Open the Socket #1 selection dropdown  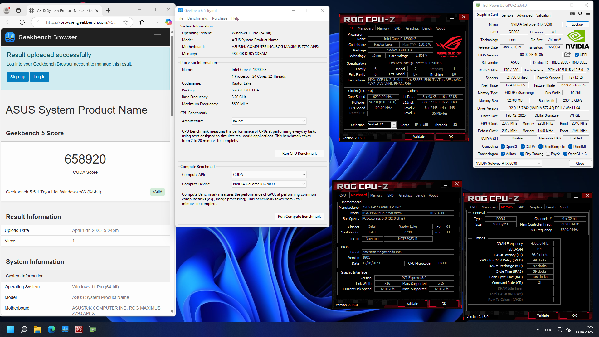[382, 125]
